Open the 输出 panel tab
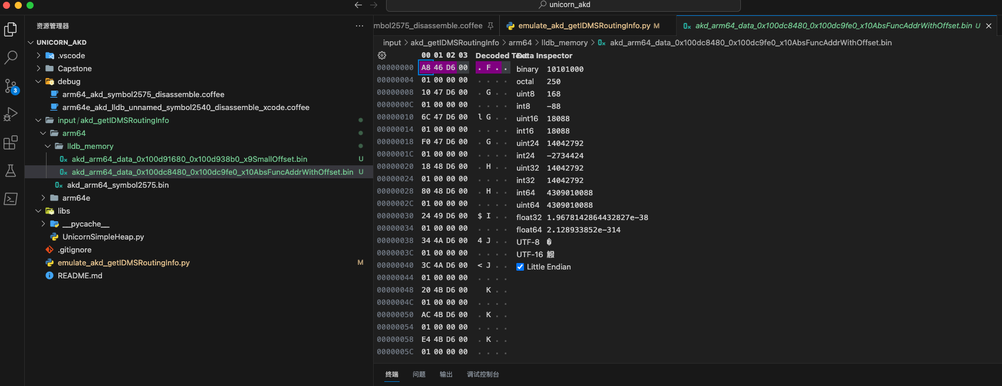 pos(446,374)
